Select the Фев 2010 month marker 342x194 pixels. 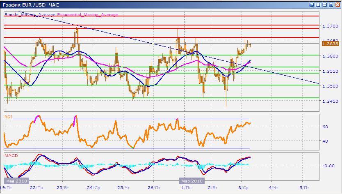(x=16, y=181)
